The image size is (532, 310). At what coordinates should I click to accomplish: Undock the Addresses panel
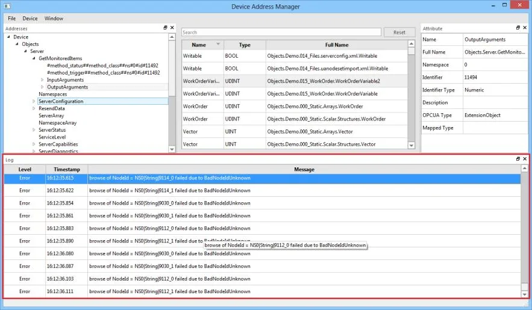click(165, 28)
